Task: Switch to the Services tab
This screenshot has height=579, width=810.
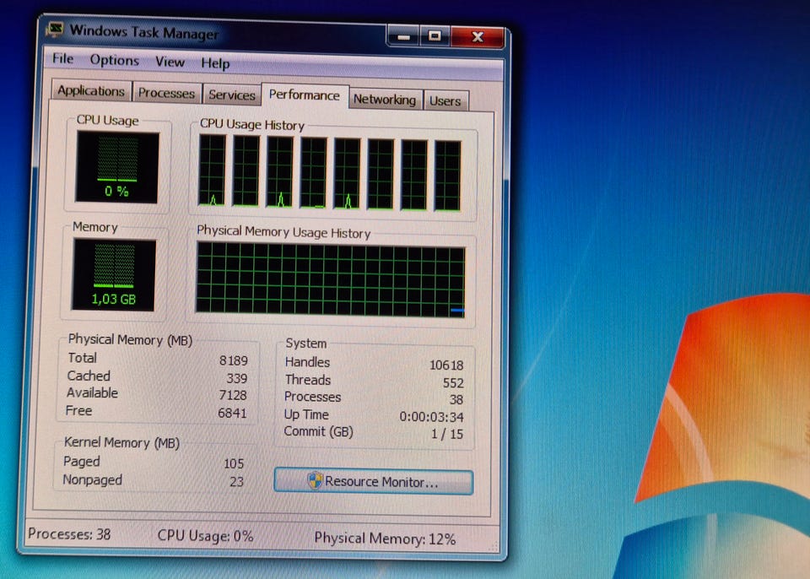Action: [x=232, y=95]
